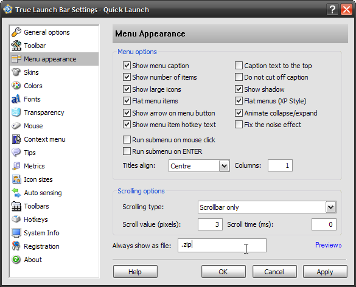The width and height of the screenshot is (356, 287).
Task: Switch to Skins settings page
Action: pyautogui.click(x=54, y=72)
